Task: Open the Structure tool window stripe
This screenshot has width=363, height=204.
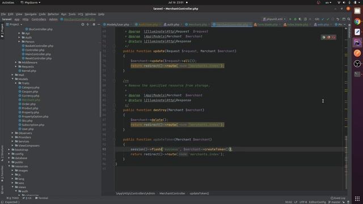Action: coord(2,153)
